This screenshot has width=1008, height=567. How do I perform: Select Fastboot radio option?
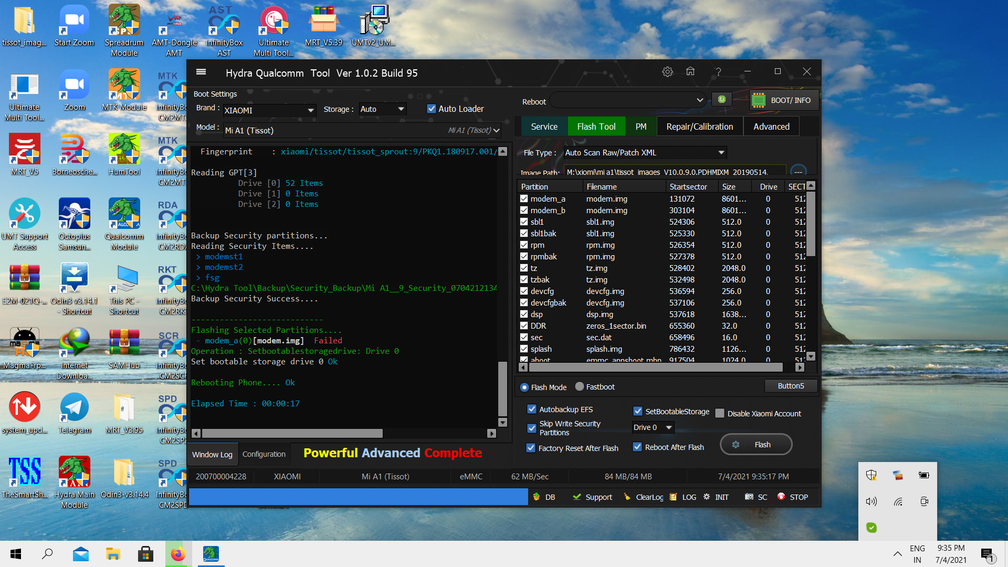580,386
